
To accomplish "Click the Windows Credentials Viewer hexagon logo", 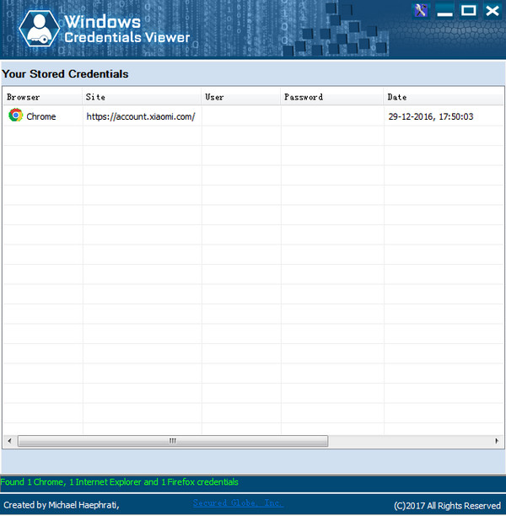I will 39,29.
